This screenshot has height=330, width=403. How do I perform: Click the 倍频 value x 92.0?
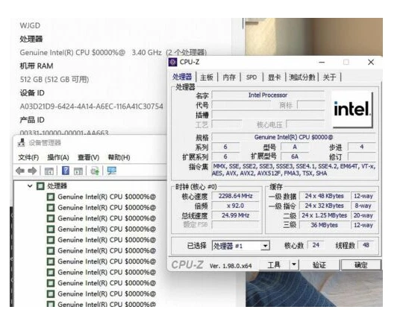[235, 206]
